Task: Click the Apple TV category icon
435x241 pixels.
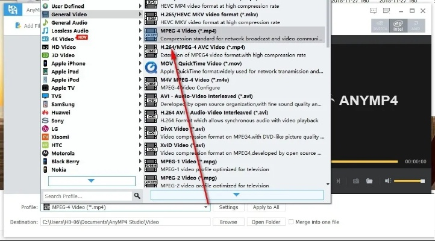Action: (x=45, y=88)
